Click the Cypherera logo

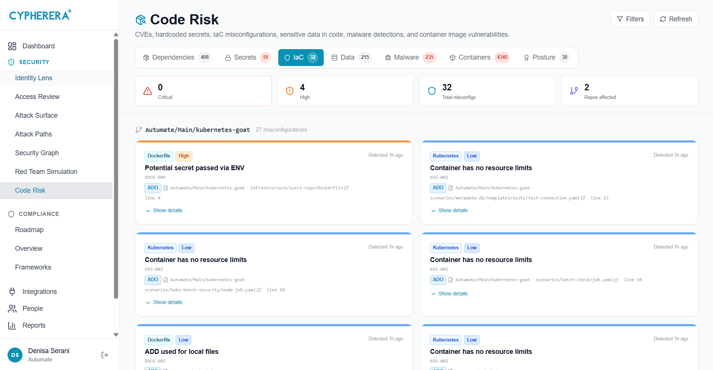coord(40,15)
